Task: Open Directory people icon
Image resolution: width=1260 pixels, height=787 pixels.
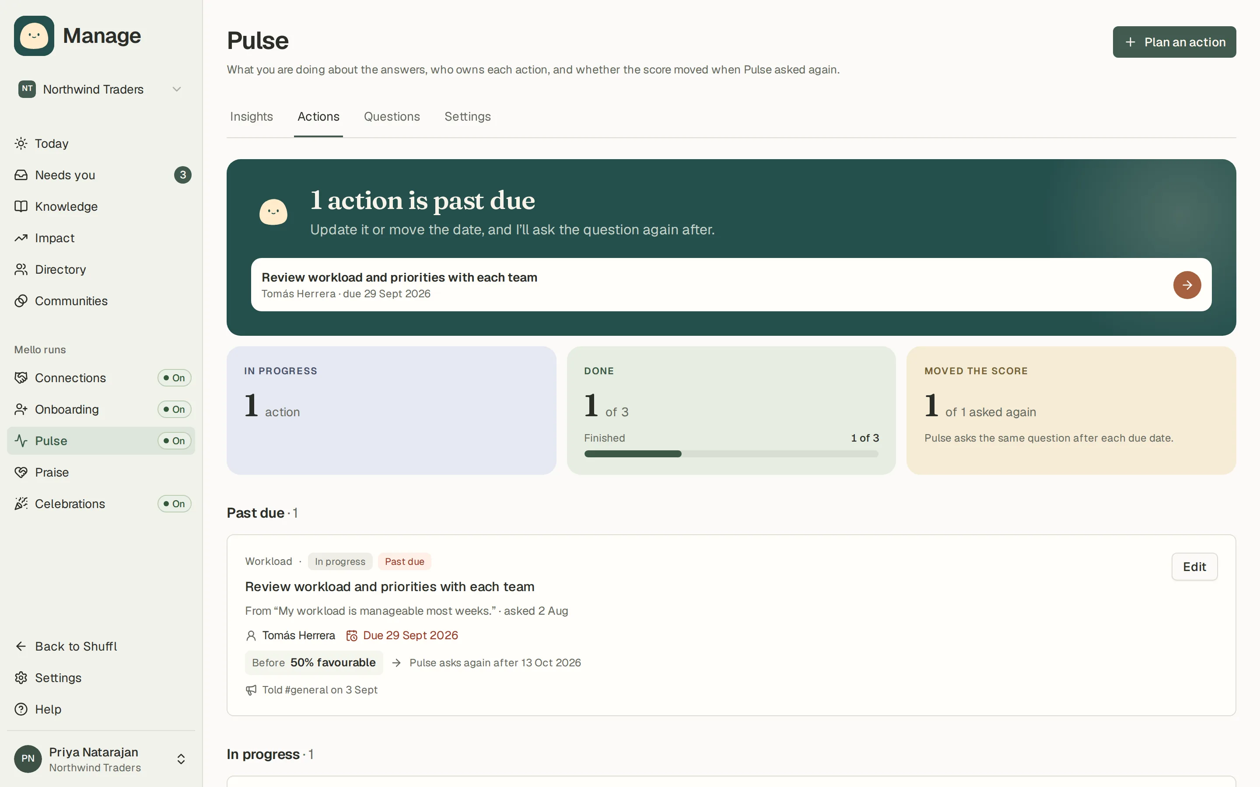Action: [21, 270]
